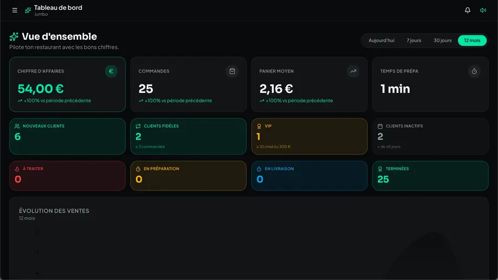Click the people icon in Nouveaux clients card
Screen dimensions: 498x280
17,126
